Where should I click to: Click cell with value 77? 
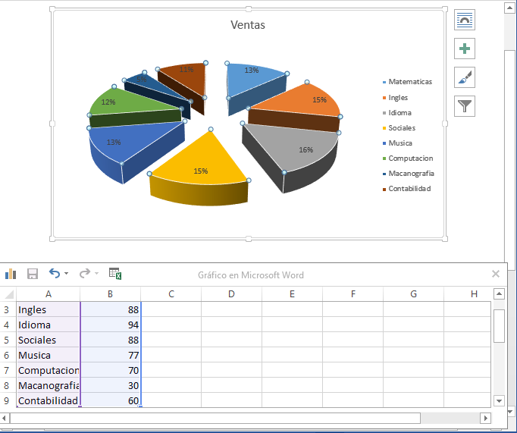click(111, 355)
